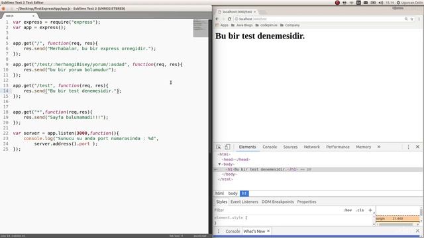The height and width of the screenshot is (238, 424).
Task: Close the localhost:3000/test browser tab
Action: [254, 12]
